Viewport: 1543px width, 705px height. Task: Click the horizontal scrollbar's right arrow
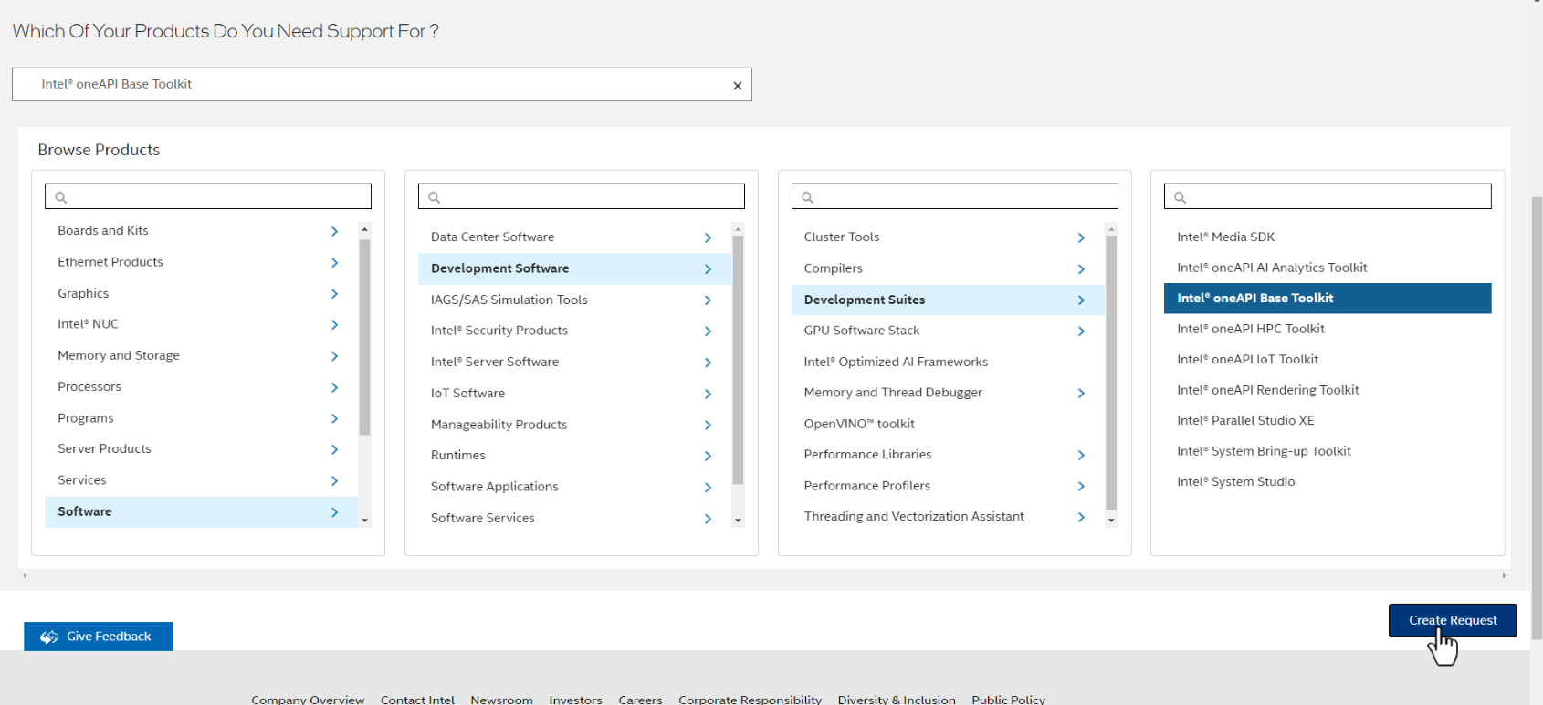[x=1504, y=575]
